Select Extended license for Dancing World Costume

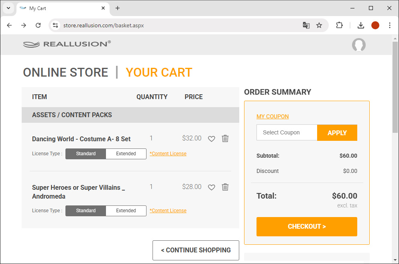click(126, 154)
